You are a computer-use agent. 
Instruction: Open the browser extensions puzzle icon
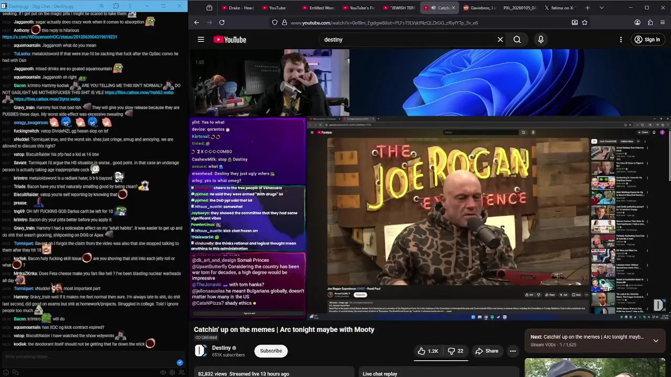click(x=650, y=23)
